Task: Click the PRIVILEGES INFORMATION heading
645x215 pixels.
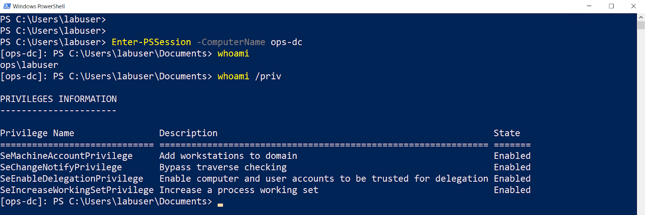Action: (58, 99)
